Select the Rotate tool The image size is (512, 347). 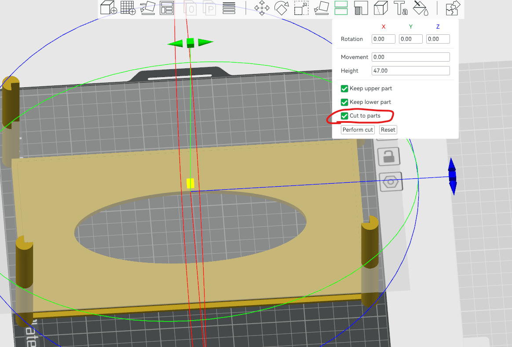[x=282, y=7]
